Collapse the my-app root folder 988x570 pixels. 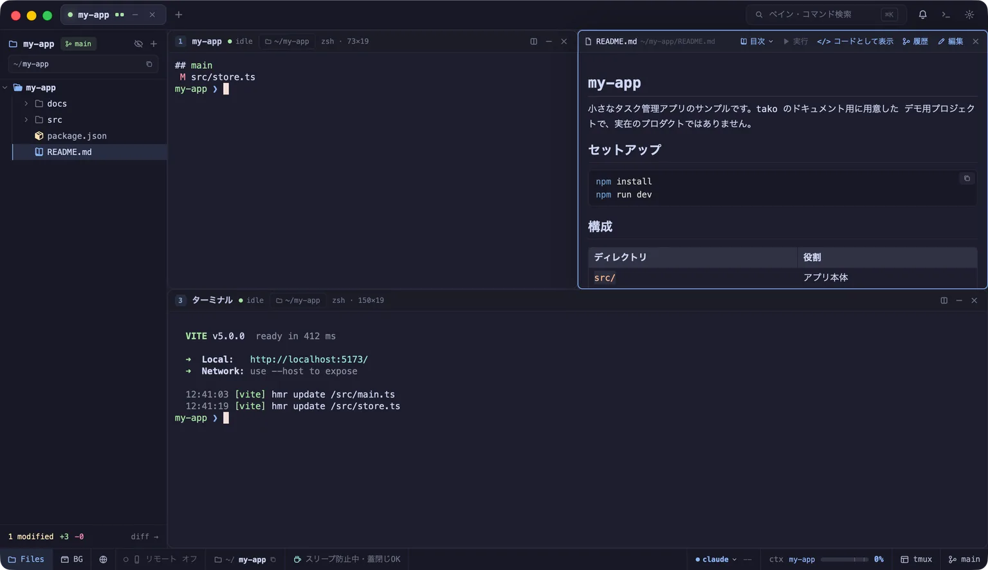click(5, 87)
